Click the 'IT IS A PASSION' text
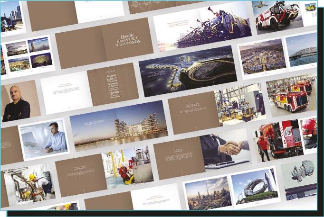Screen dimensions: 324x217 click(x=128, y=43)
